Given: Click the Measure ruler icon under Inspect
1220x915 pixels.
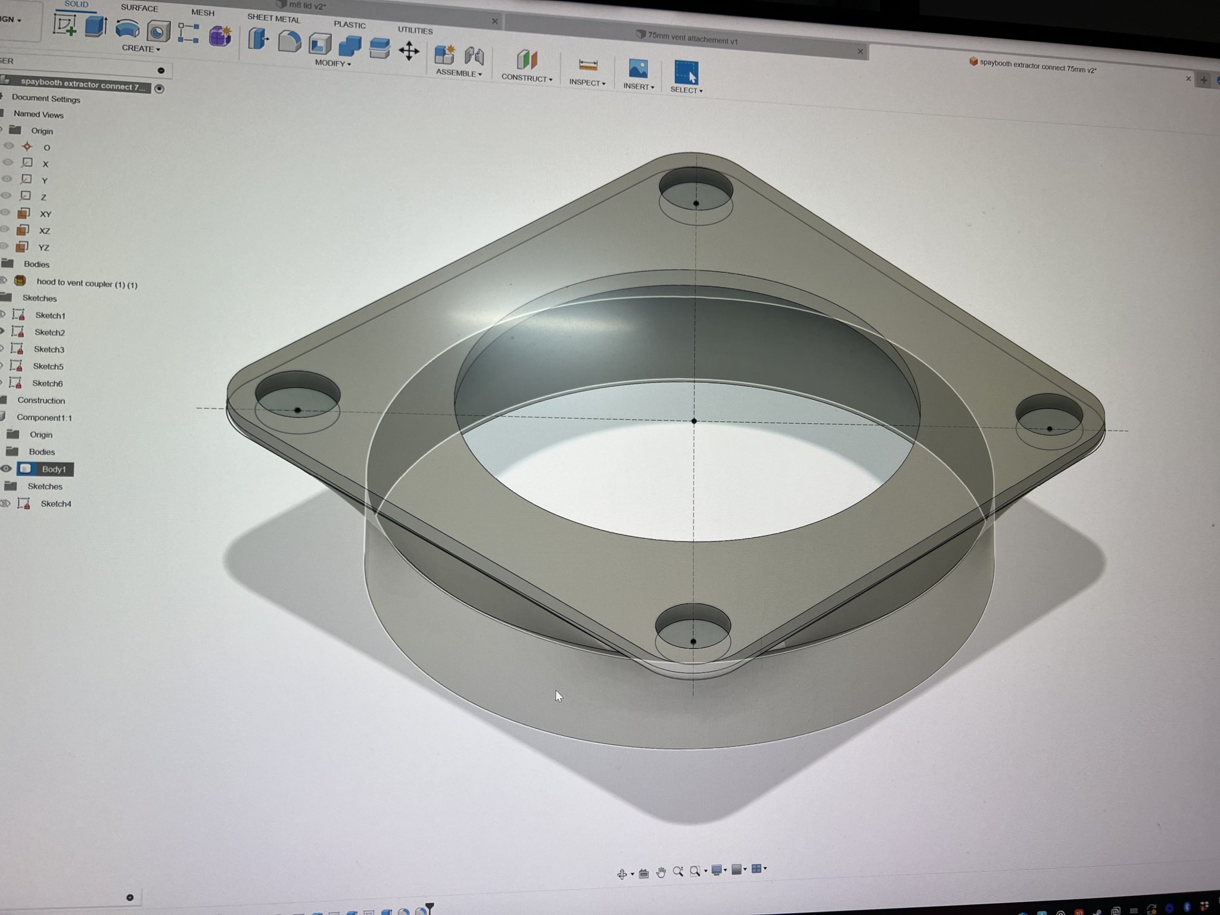Looking at the screenshot, I should (x=587, y=66).
